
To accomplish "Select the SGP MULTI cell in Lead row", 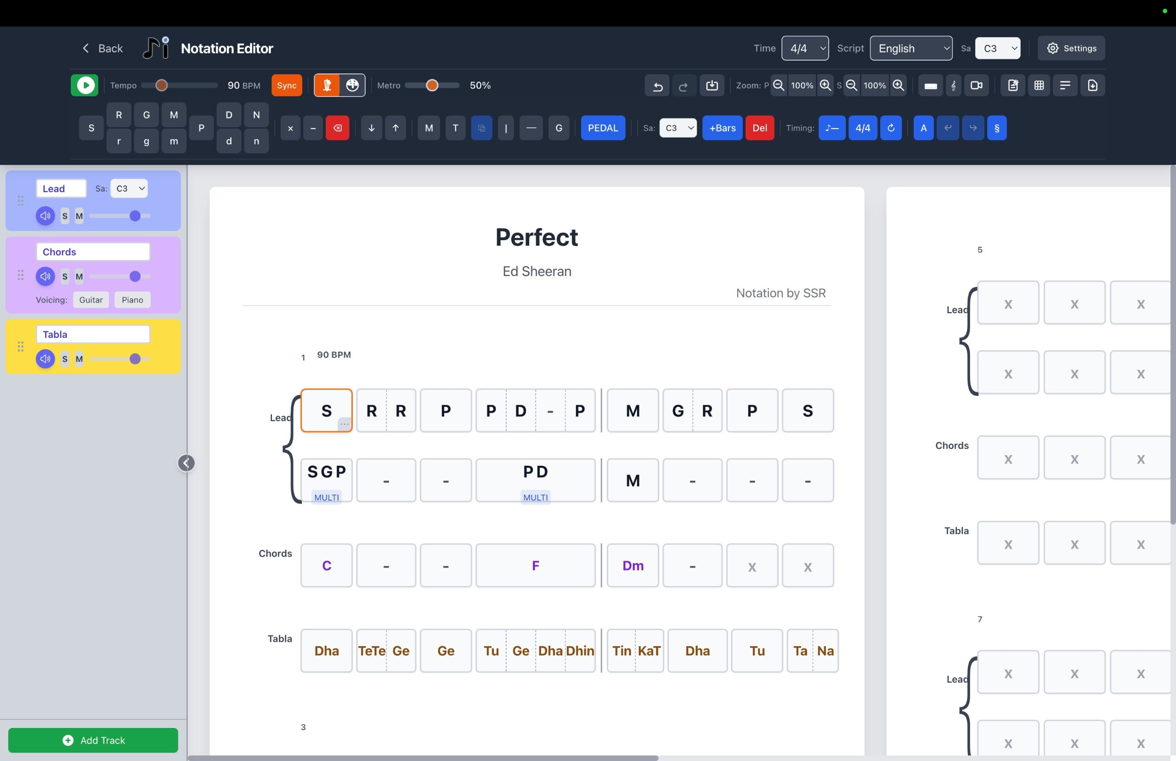I will [x=326, y=480].
